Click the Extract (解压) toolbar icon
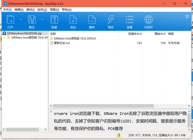Screen dimensions: 193x140 pos(32,20)
